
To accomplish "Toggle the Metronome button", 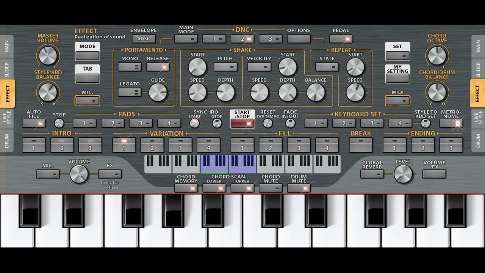I will pos(451,123).
